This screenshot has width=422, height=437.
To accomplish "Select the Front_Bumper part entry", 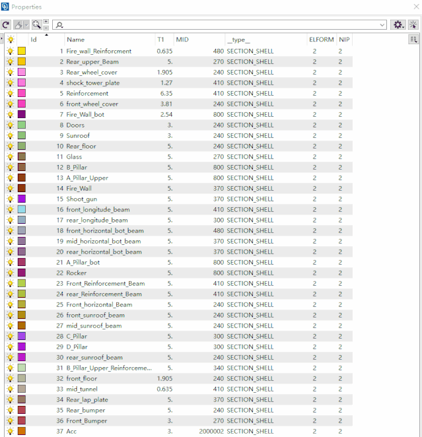I will point(87,421).
